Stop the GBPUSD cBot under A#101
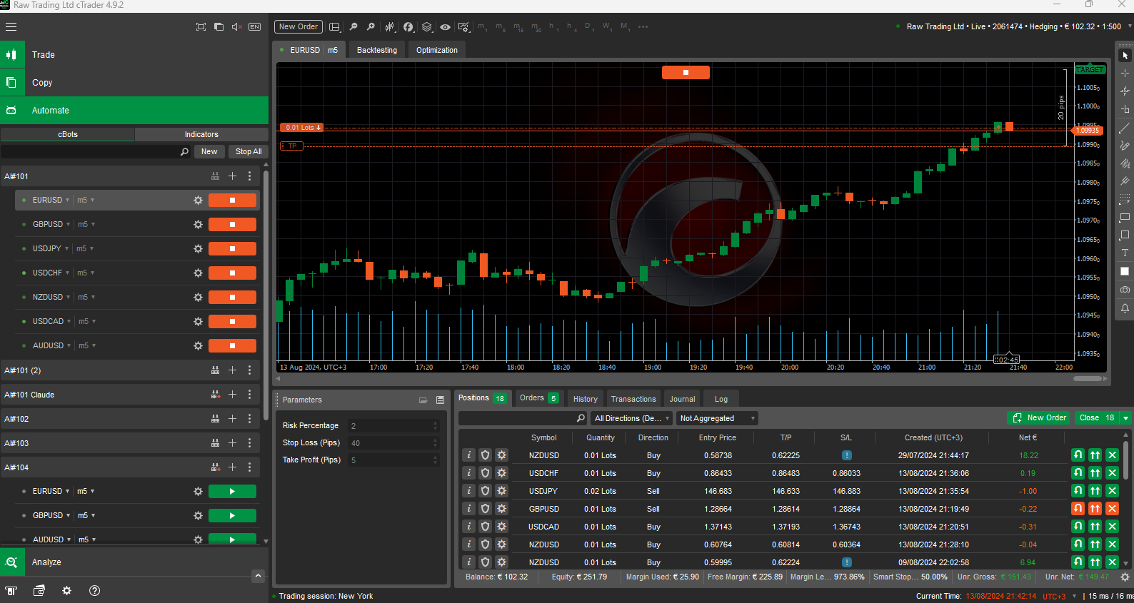The image size is (1134, 603). click(232, 225)
